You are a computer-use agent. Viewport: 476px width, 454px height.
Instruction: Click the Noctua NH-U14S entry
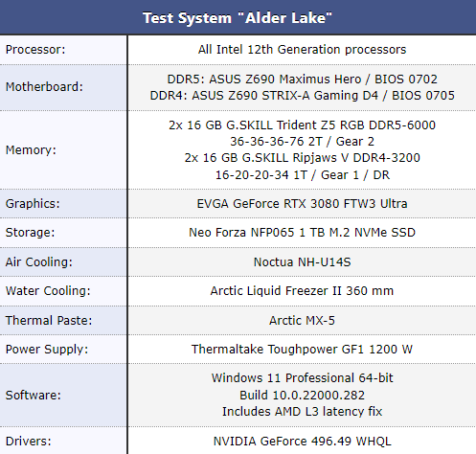tap(302, 262)
